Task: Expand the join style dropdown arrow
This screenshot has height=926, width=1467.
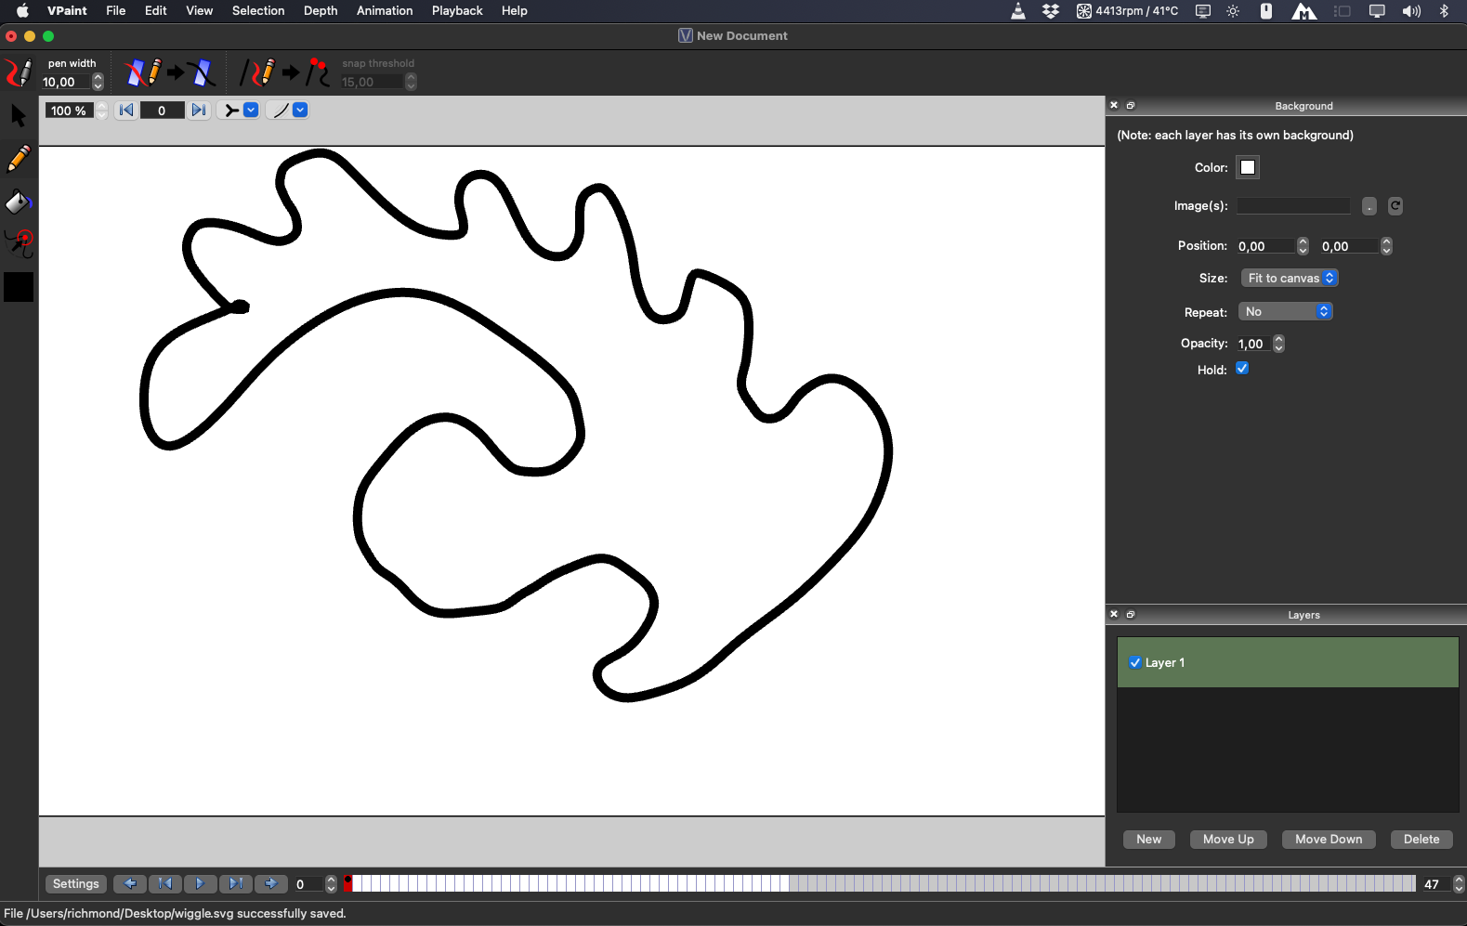Action: pos(251,111)
